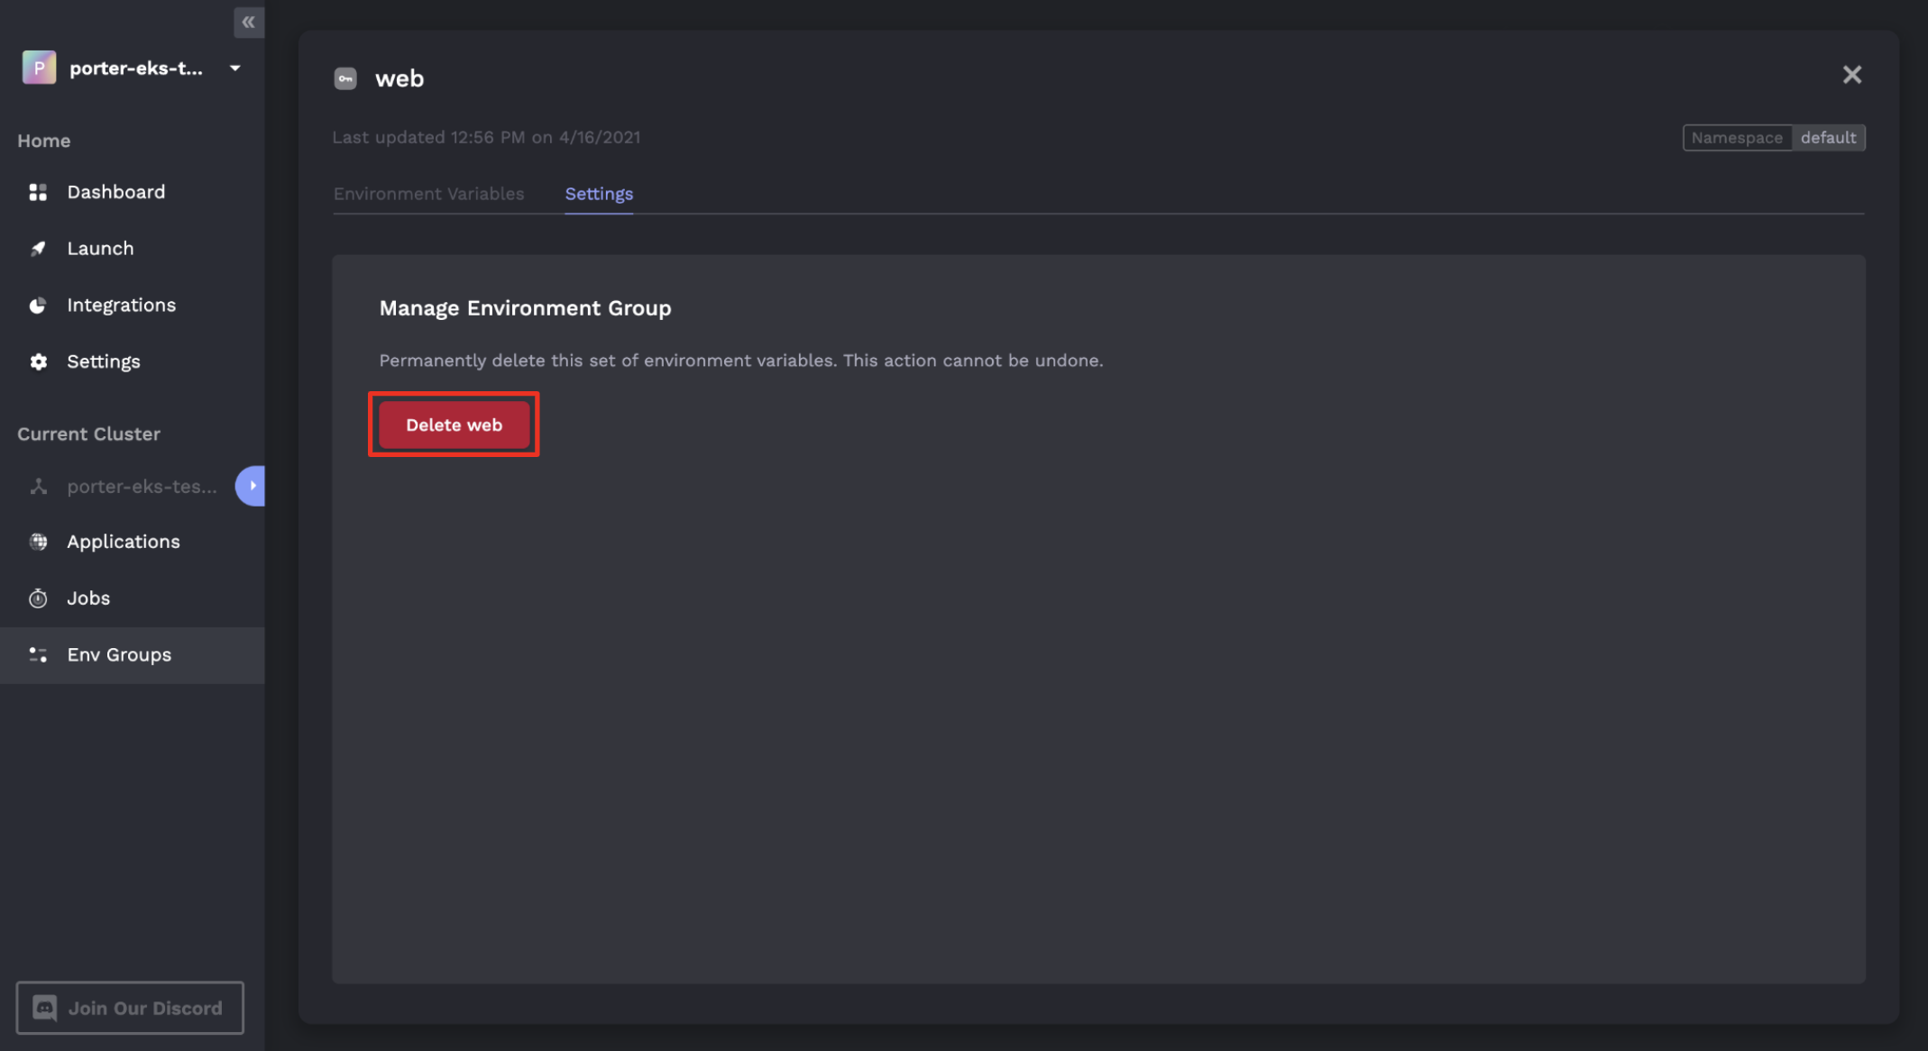
Task: Click the Delete web button
Action: (454, 425)
